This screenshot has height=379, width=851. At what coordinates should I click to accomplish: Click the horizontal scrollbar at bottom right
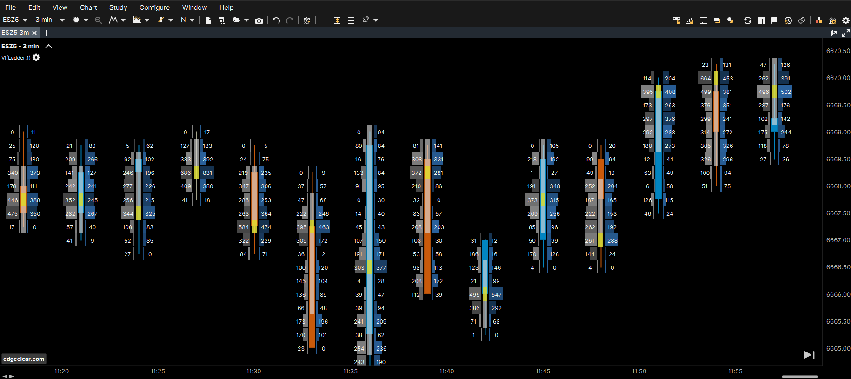[x=799, y=376]
